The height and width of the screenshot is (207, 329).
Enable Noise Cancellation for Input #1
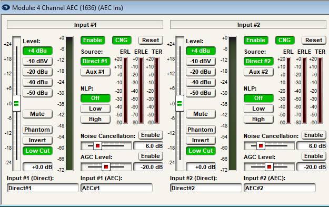pyautogui.click(x=151, y=135)
